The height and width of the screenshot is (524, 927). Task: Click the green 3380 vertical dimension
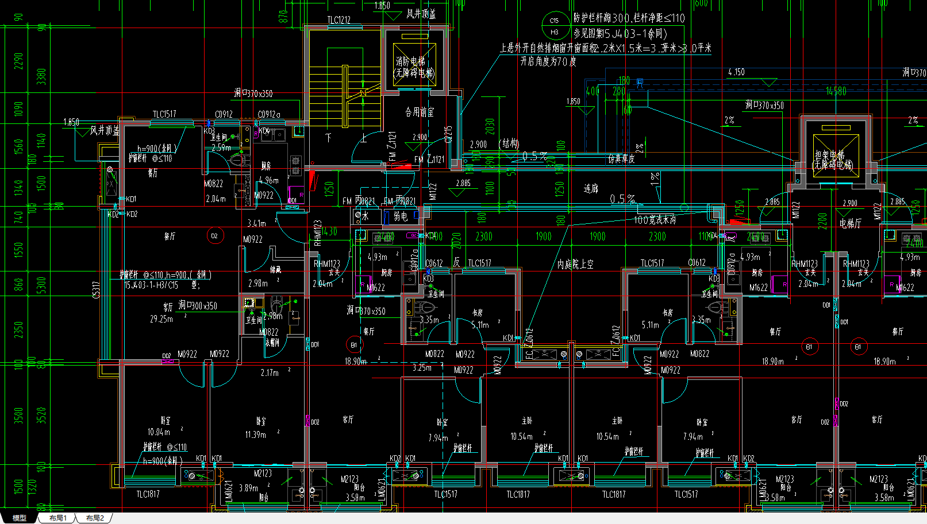41,77
